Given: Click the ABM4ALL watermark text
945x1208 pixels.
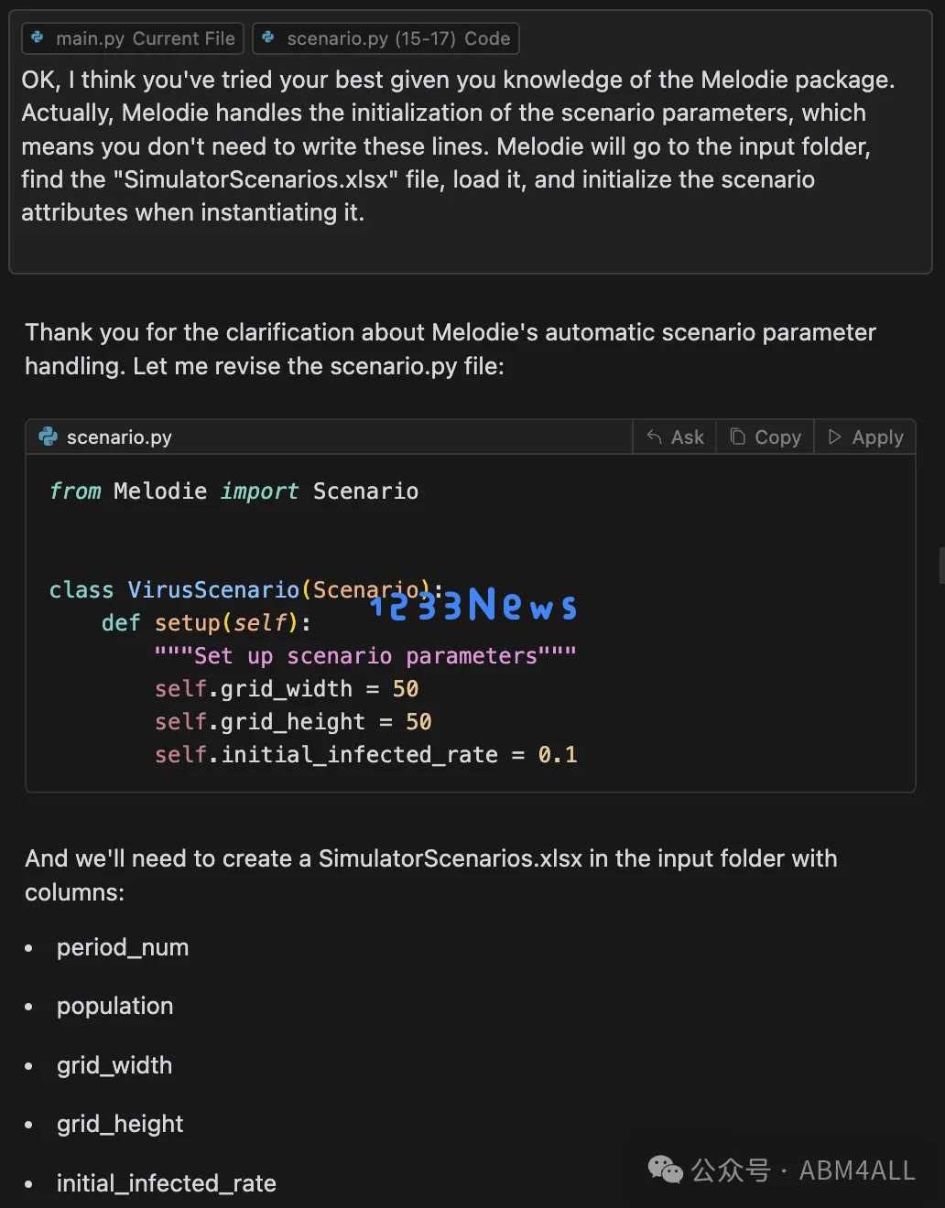Looking at the screenshot, I should (857, 1170).
